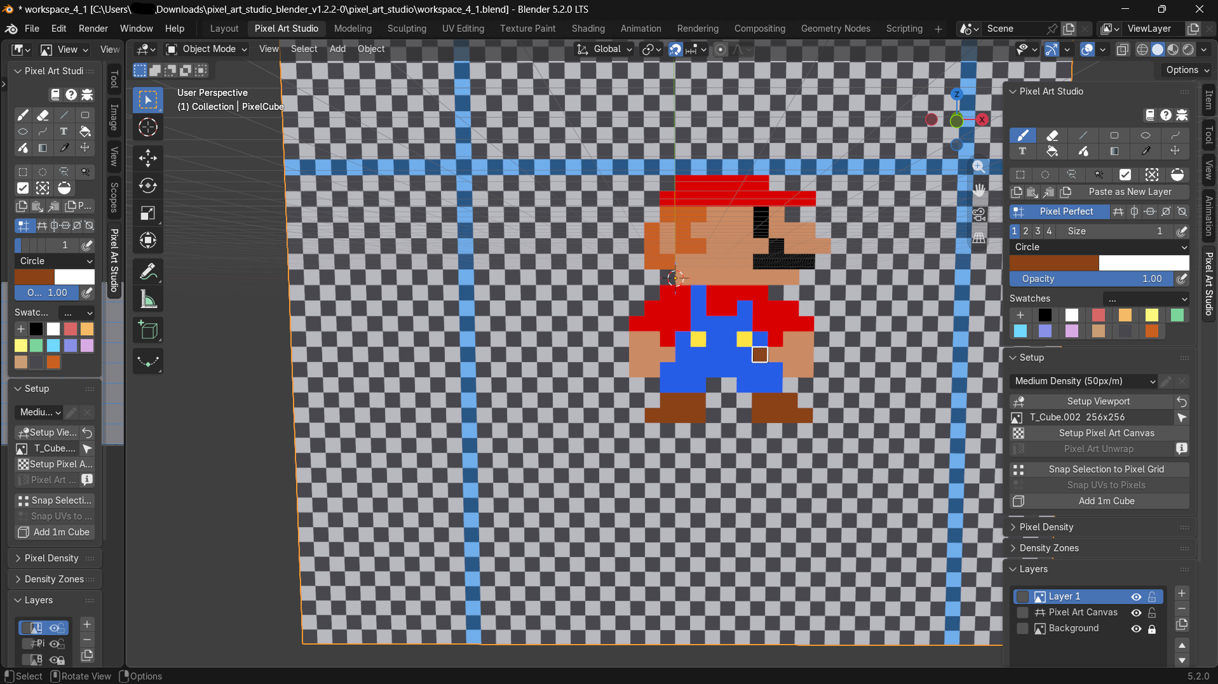Activate the Rotate tool in the viewport toolbar
Screen dimensions: 1218x684
(148, 185)
